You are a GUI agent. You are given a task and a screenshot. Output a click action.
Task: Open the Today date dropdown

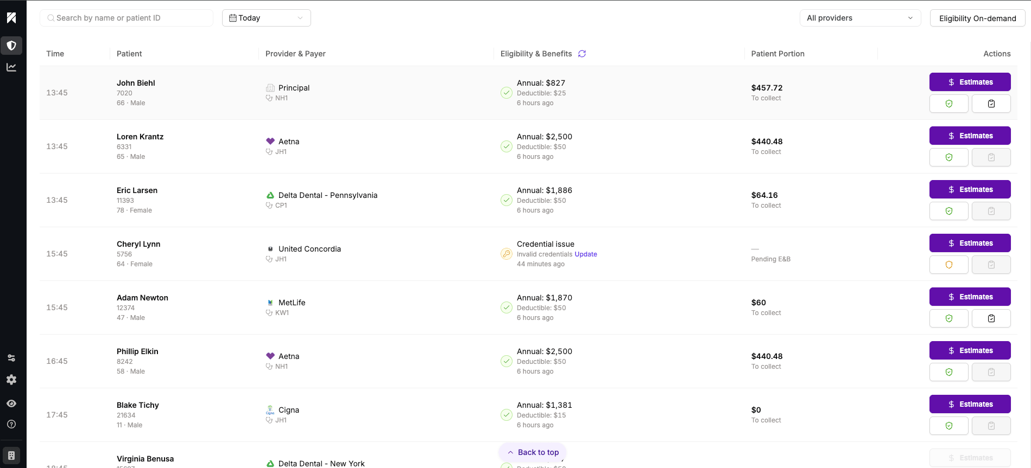[x=267, y=18]
